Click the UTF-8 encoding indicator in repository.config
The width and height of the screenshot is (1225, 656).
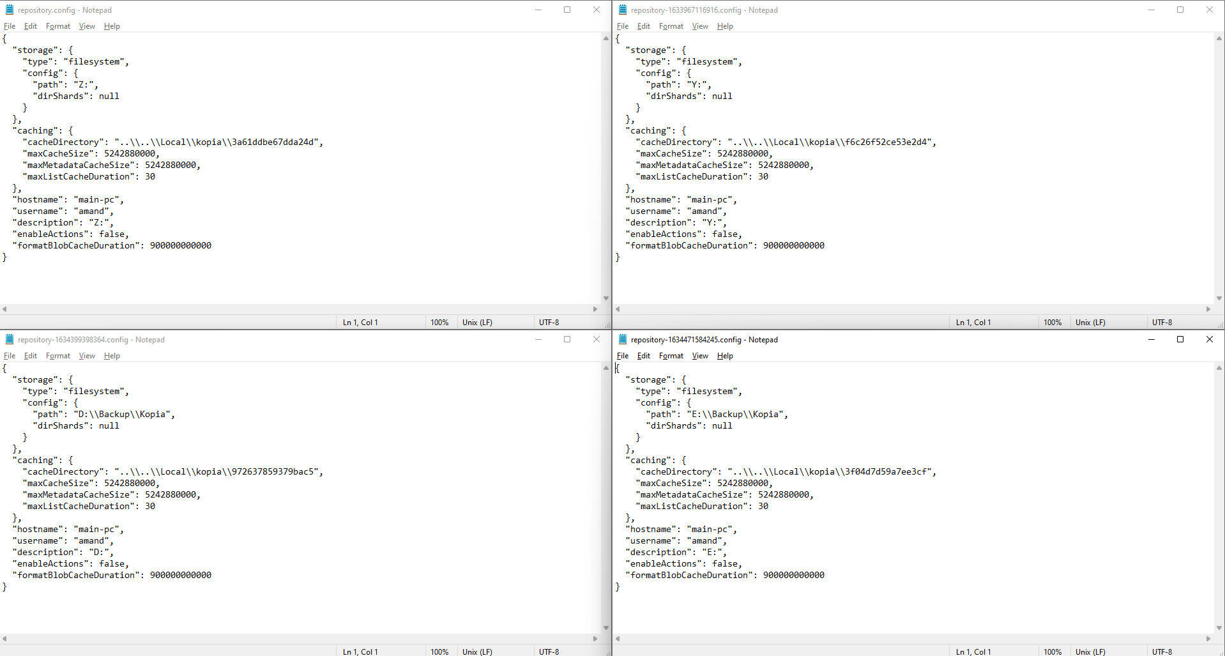pos(549,322)
